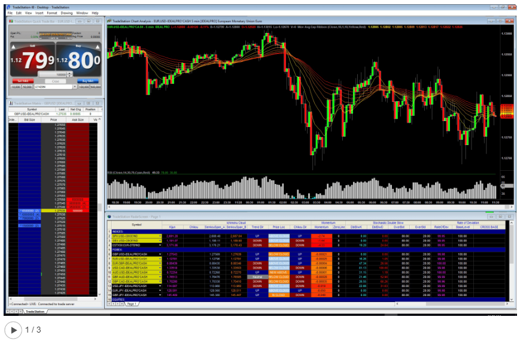This screenshot has width=520, height=344.
Task: Click the ask size cell showing 500000
Action: point(78,210)
